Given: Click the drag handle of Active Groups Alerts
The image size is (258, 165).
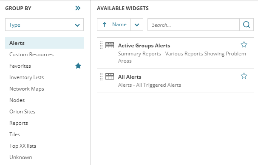Looking at the screenshot, I should tap(101, 45).
